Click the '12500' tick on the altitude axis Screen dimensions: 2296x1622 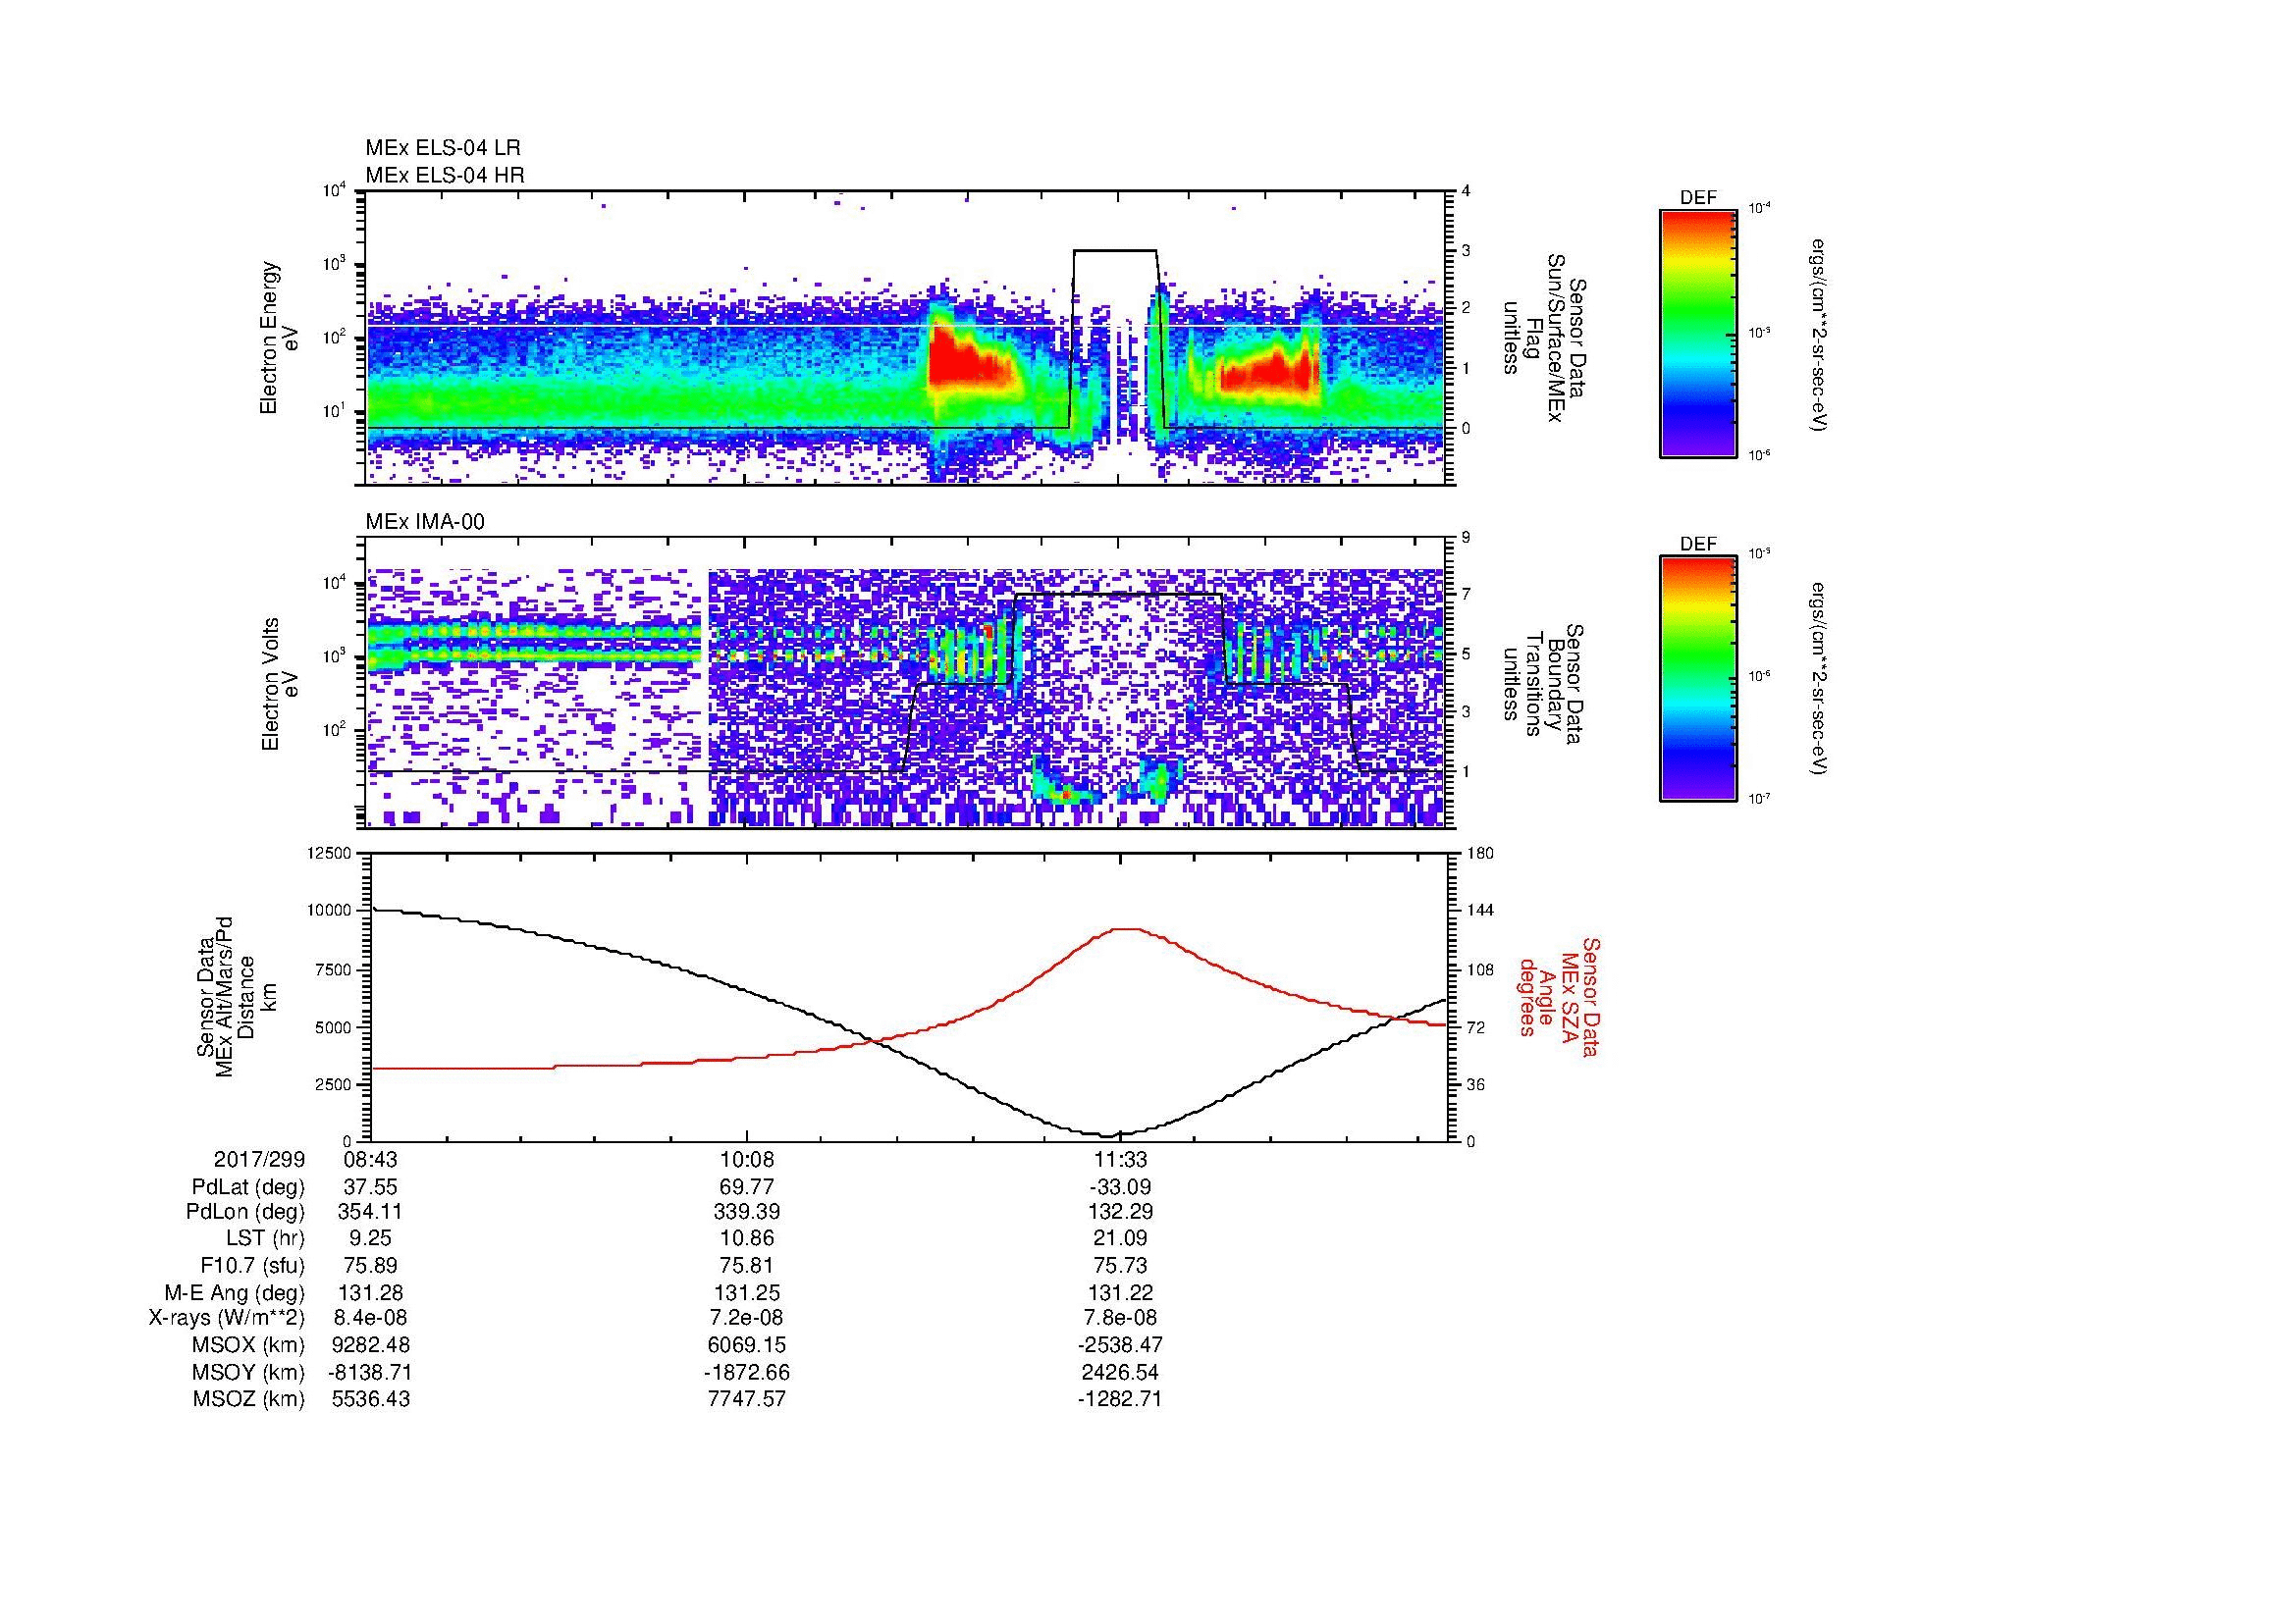tap(331, 853)
